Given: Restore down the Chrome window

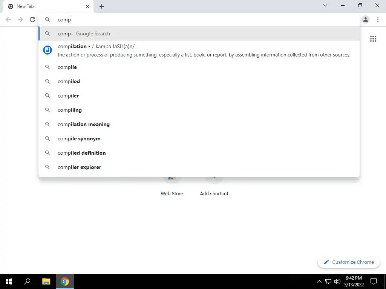Looking at the screenshot, I should 360,5.
